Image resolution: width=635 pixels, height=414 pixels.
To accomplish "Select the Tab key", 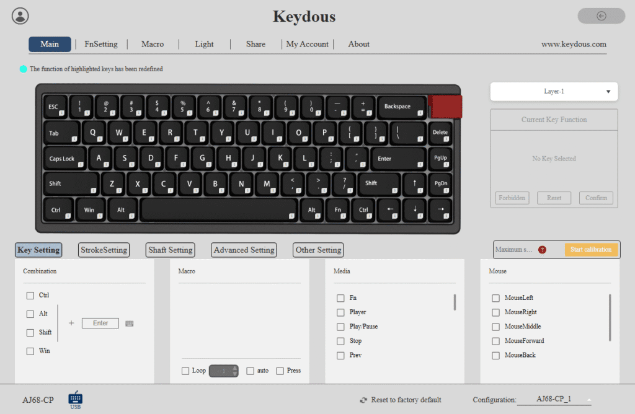I will click(x=61, y=133).
